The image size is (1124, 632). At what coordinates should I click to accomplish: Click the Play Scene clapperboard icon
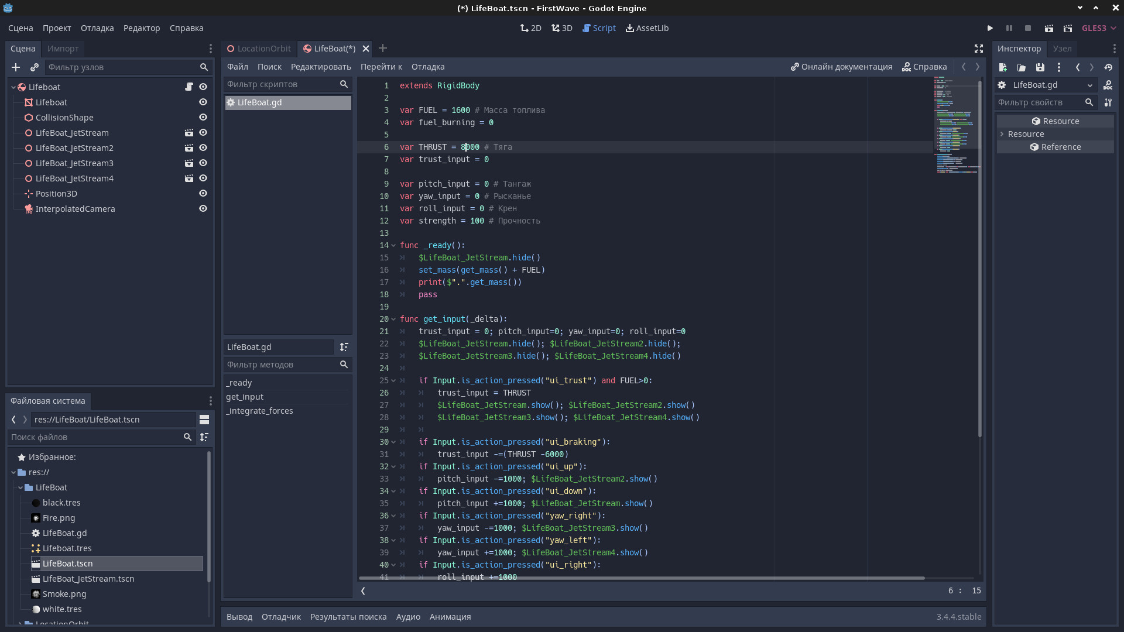click(1049, 28)
